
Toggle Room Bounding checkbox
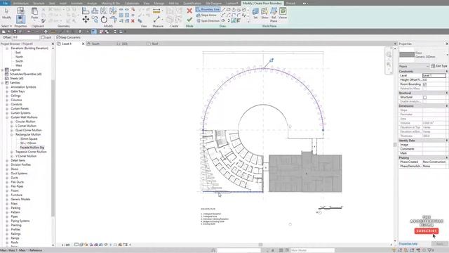click(424, 84)
